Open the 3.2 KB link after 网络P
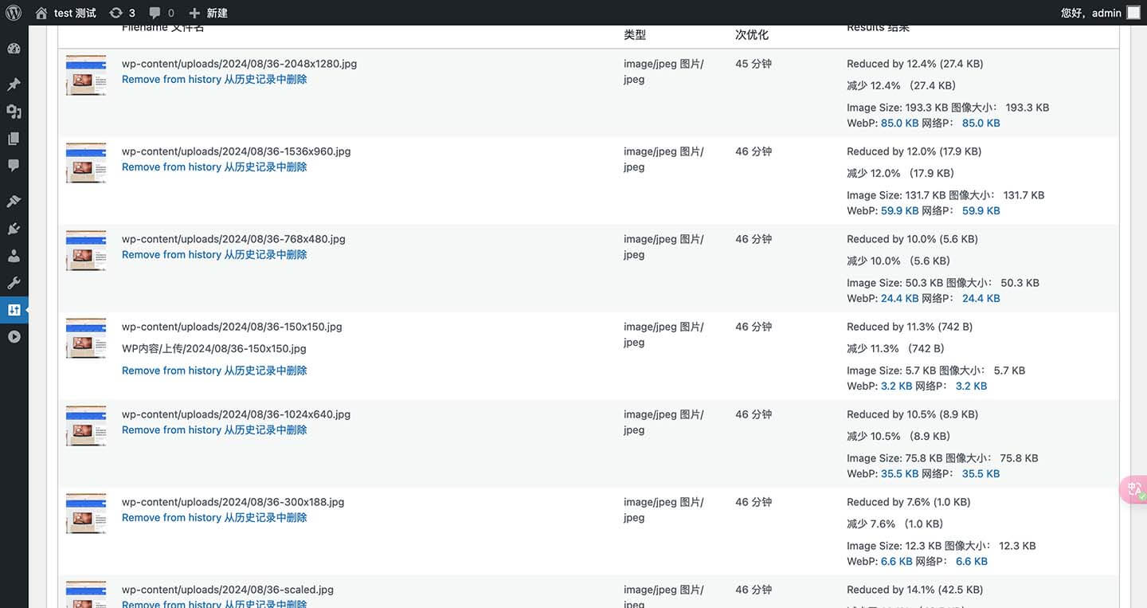This screenshot has height=608, width=1147. 972,386
